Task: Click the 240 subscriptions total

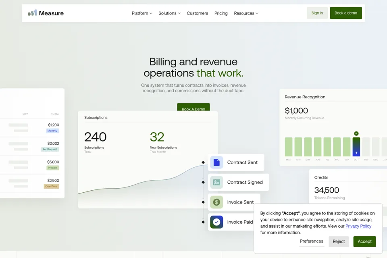Action: pyautogui.click(x=95, y=137)
